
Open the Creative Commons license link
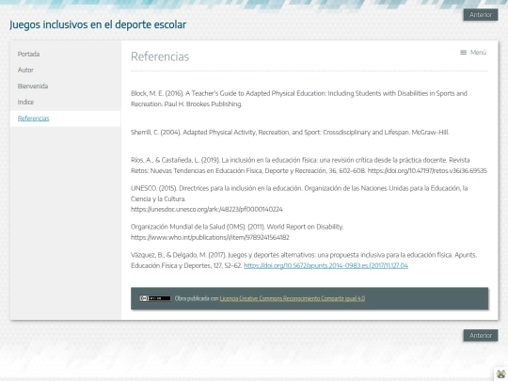point(293,298)
